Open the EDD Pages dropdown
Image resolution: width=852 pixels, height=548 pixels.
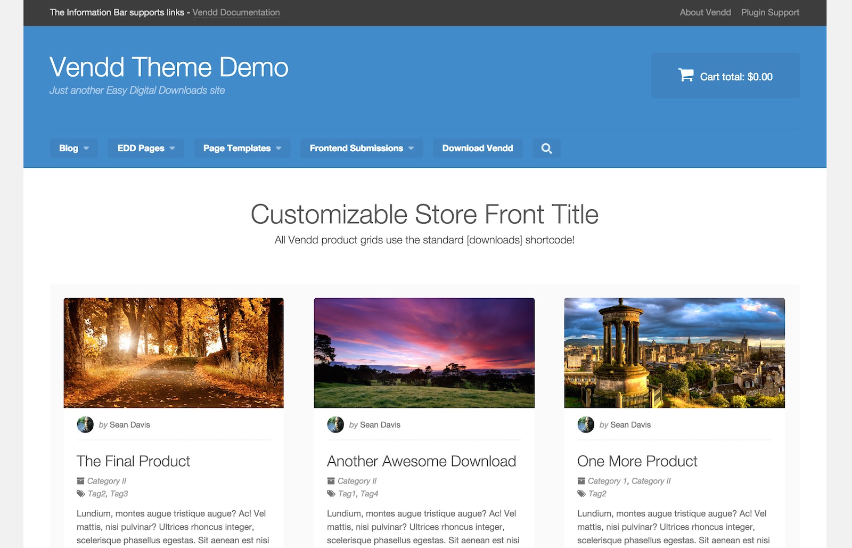coord(145,148)
